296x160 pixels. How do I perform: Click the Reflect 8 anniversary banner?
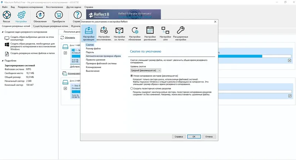pos(124,14)
